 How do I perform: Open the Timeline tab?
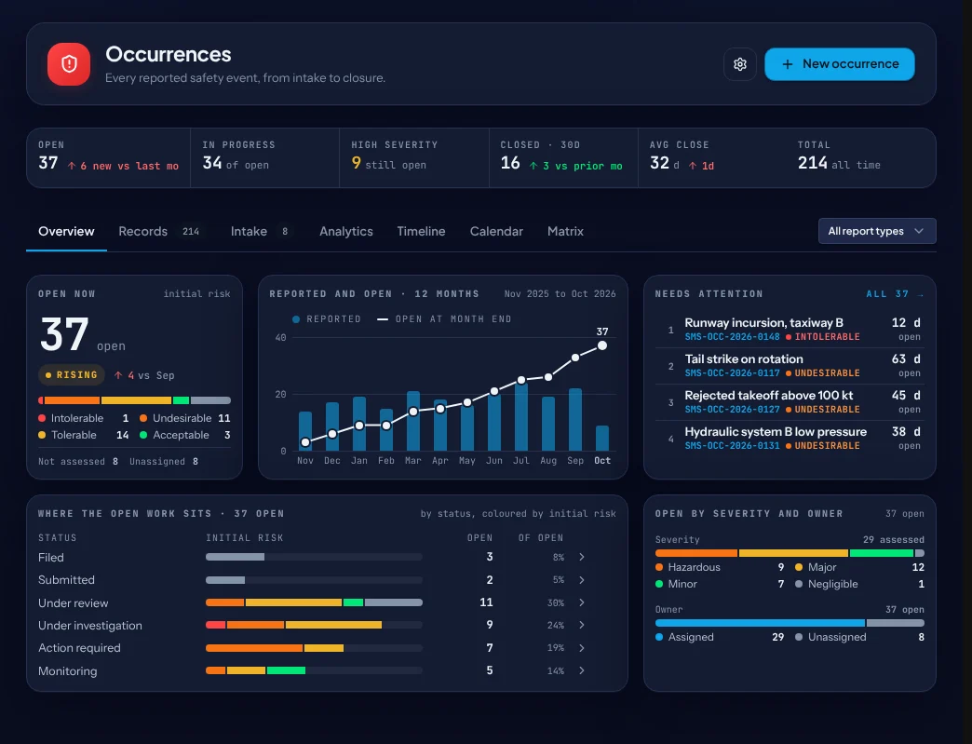[x=421, y=231]
